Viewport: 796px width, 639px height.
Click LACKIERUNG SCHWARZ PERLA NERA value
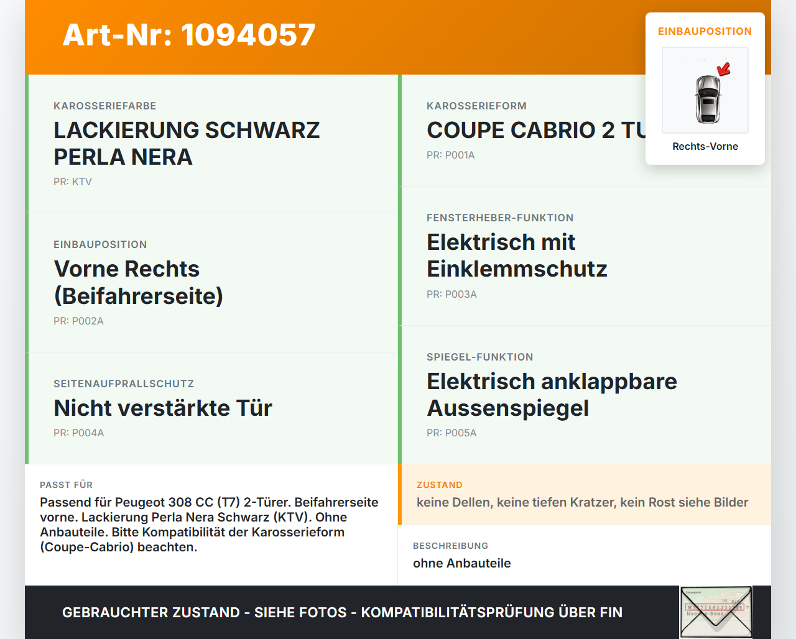pos(187,144)
